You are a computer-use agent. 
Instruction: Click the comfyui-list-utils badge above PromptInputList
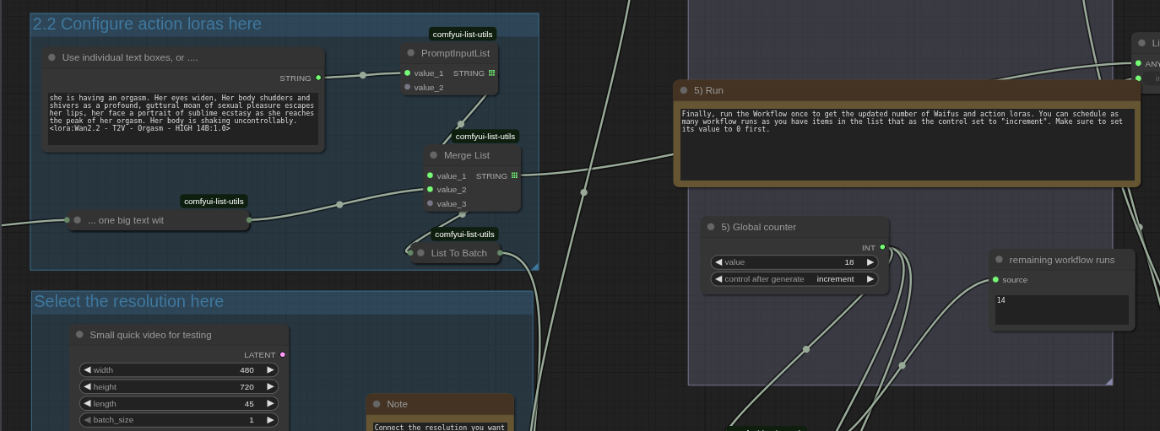pyautogui.click(x=462, y=35)
